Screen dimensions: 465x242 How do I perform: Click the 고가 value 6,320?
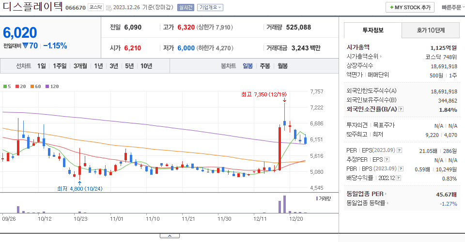click(x=186, y=27)
